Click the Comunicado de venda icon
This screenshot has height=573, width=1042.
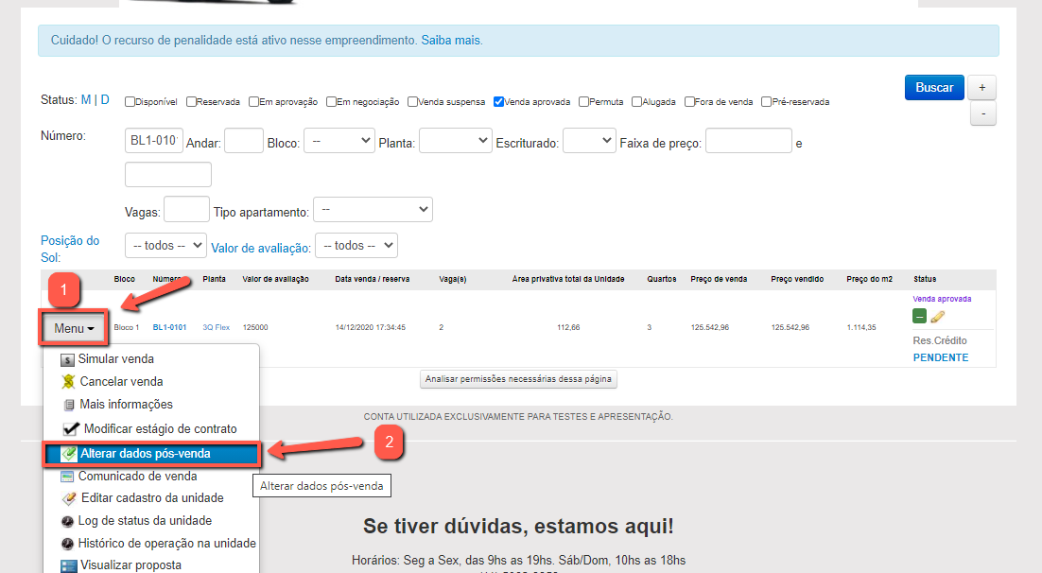point(67,477)
